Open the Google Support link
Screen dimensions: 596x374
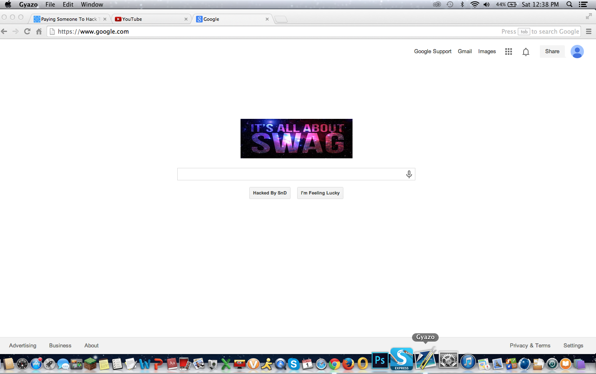click(432, 52)
